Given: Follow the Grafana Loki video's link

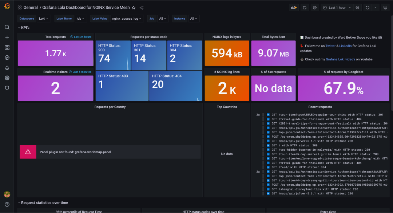Looking at the screenshot, I should 340,59.
